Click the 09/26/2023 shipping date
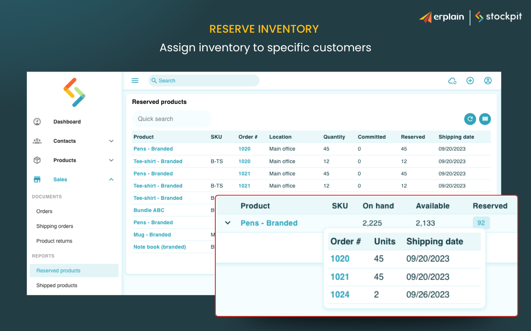Screen dimensions: 531x331 point(428,295)
